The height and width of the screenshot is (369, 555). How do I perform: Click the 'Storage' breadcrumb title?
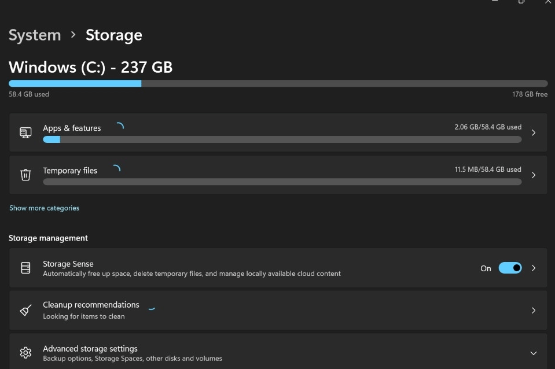[x=114, y=35]
